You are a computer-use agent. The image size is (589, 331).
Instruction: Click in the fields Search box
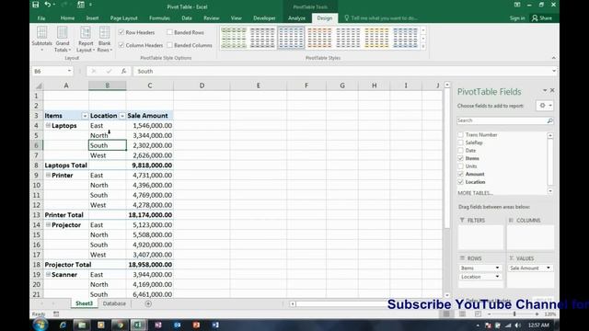(502, 120)
